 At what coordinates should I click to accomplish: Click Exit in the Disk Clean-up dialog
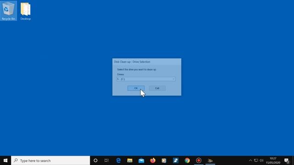[x=157, y=88]
